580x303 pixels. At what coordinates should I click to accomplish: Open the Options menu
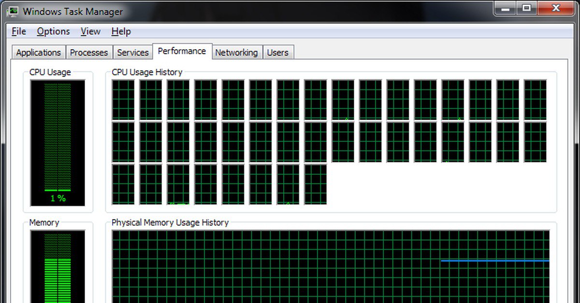(53, 31)
